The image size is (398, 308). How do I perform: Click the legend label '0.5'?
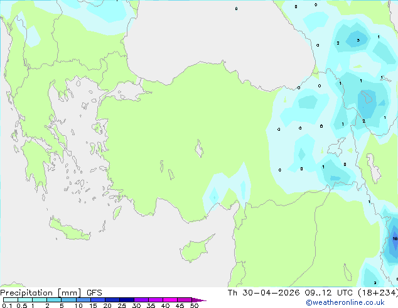21,305
